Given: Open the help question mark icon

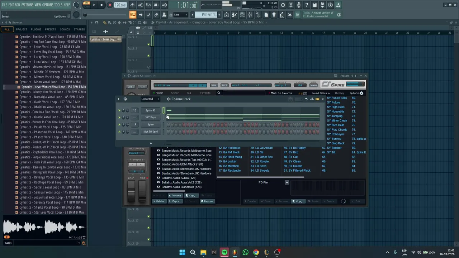Looking at the screenshot, I should [307, 5].
